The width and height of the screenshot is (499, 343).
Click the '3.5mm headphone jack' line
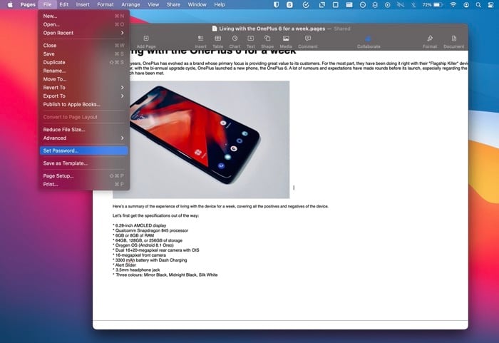pos(136,270)
